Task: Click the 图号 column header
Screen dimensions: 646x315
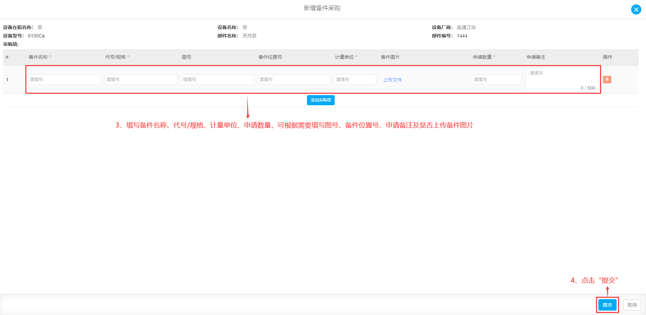Action: (x=186, y=57)
